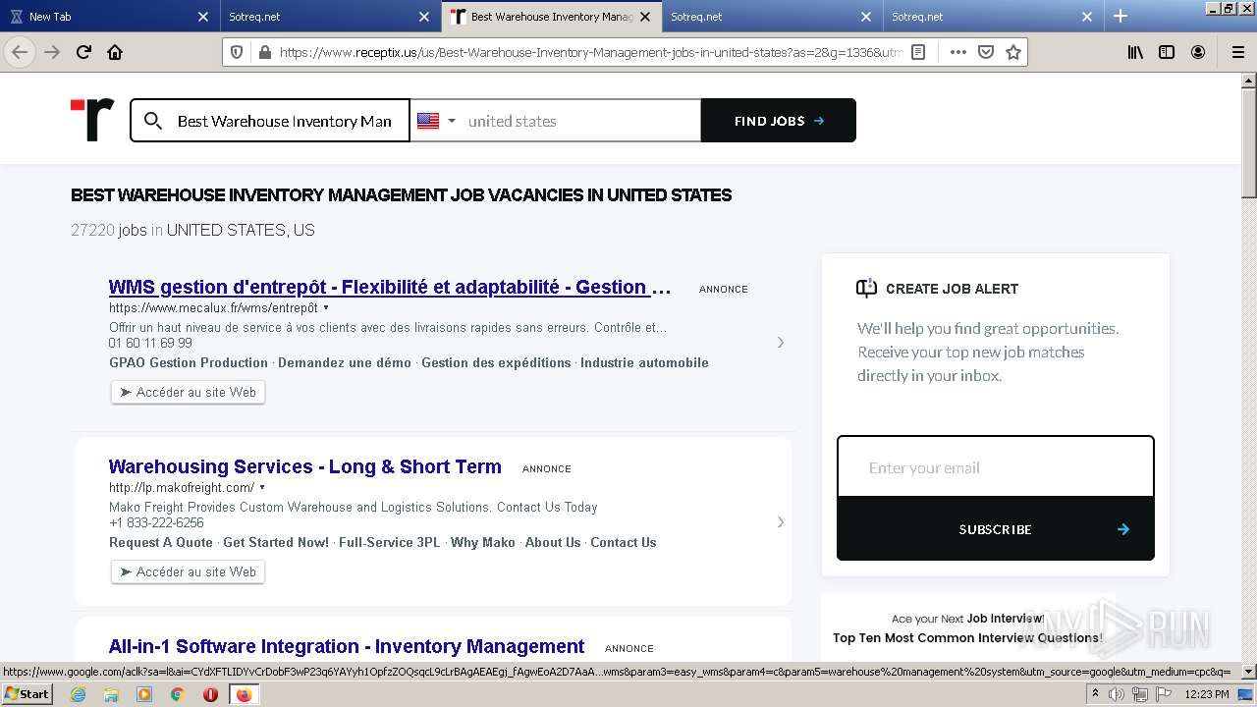The height and width of the screenshot is (707, 1257).
Task: Open Top Ten Most Common Interview Questions
Action: 967,637
